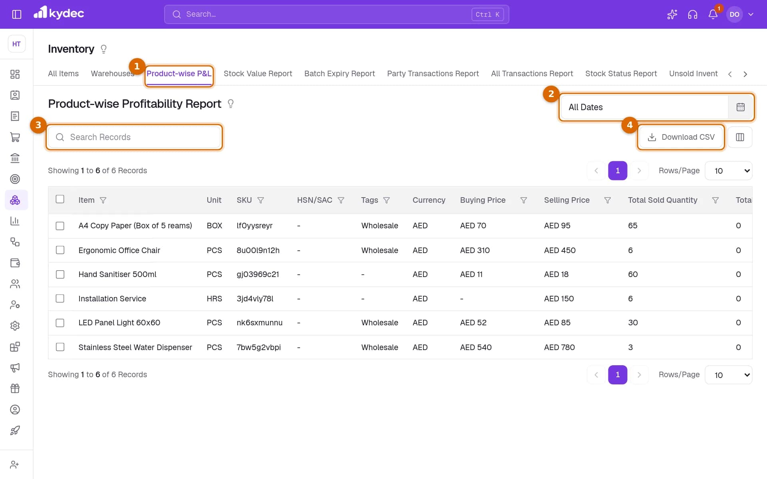
Task: Focus the global Search bar
Action: tap(336, 14)
